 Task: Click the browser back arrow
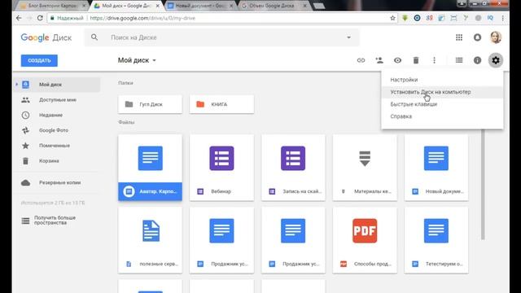(x=19, y=18)
